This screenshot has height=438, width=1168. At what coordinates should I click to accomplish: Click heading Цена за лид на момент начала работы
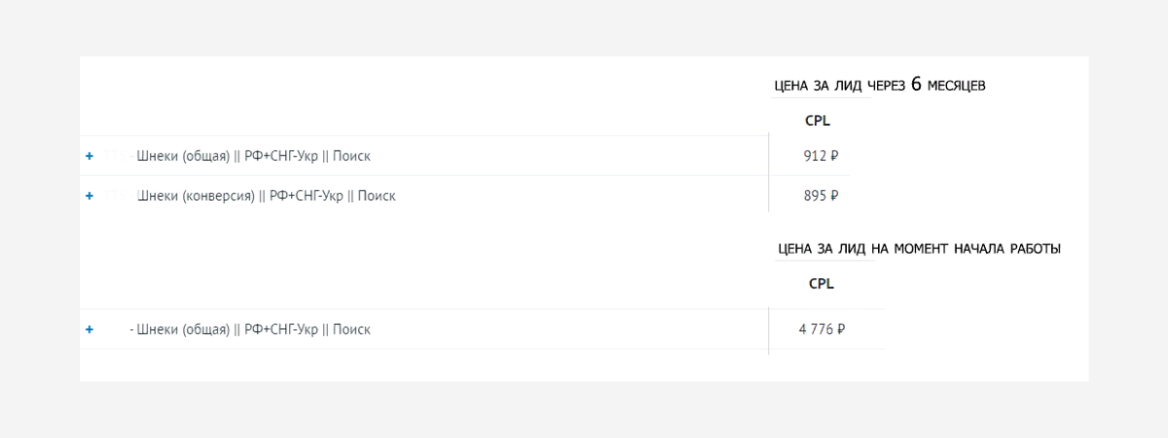point(920,249)
